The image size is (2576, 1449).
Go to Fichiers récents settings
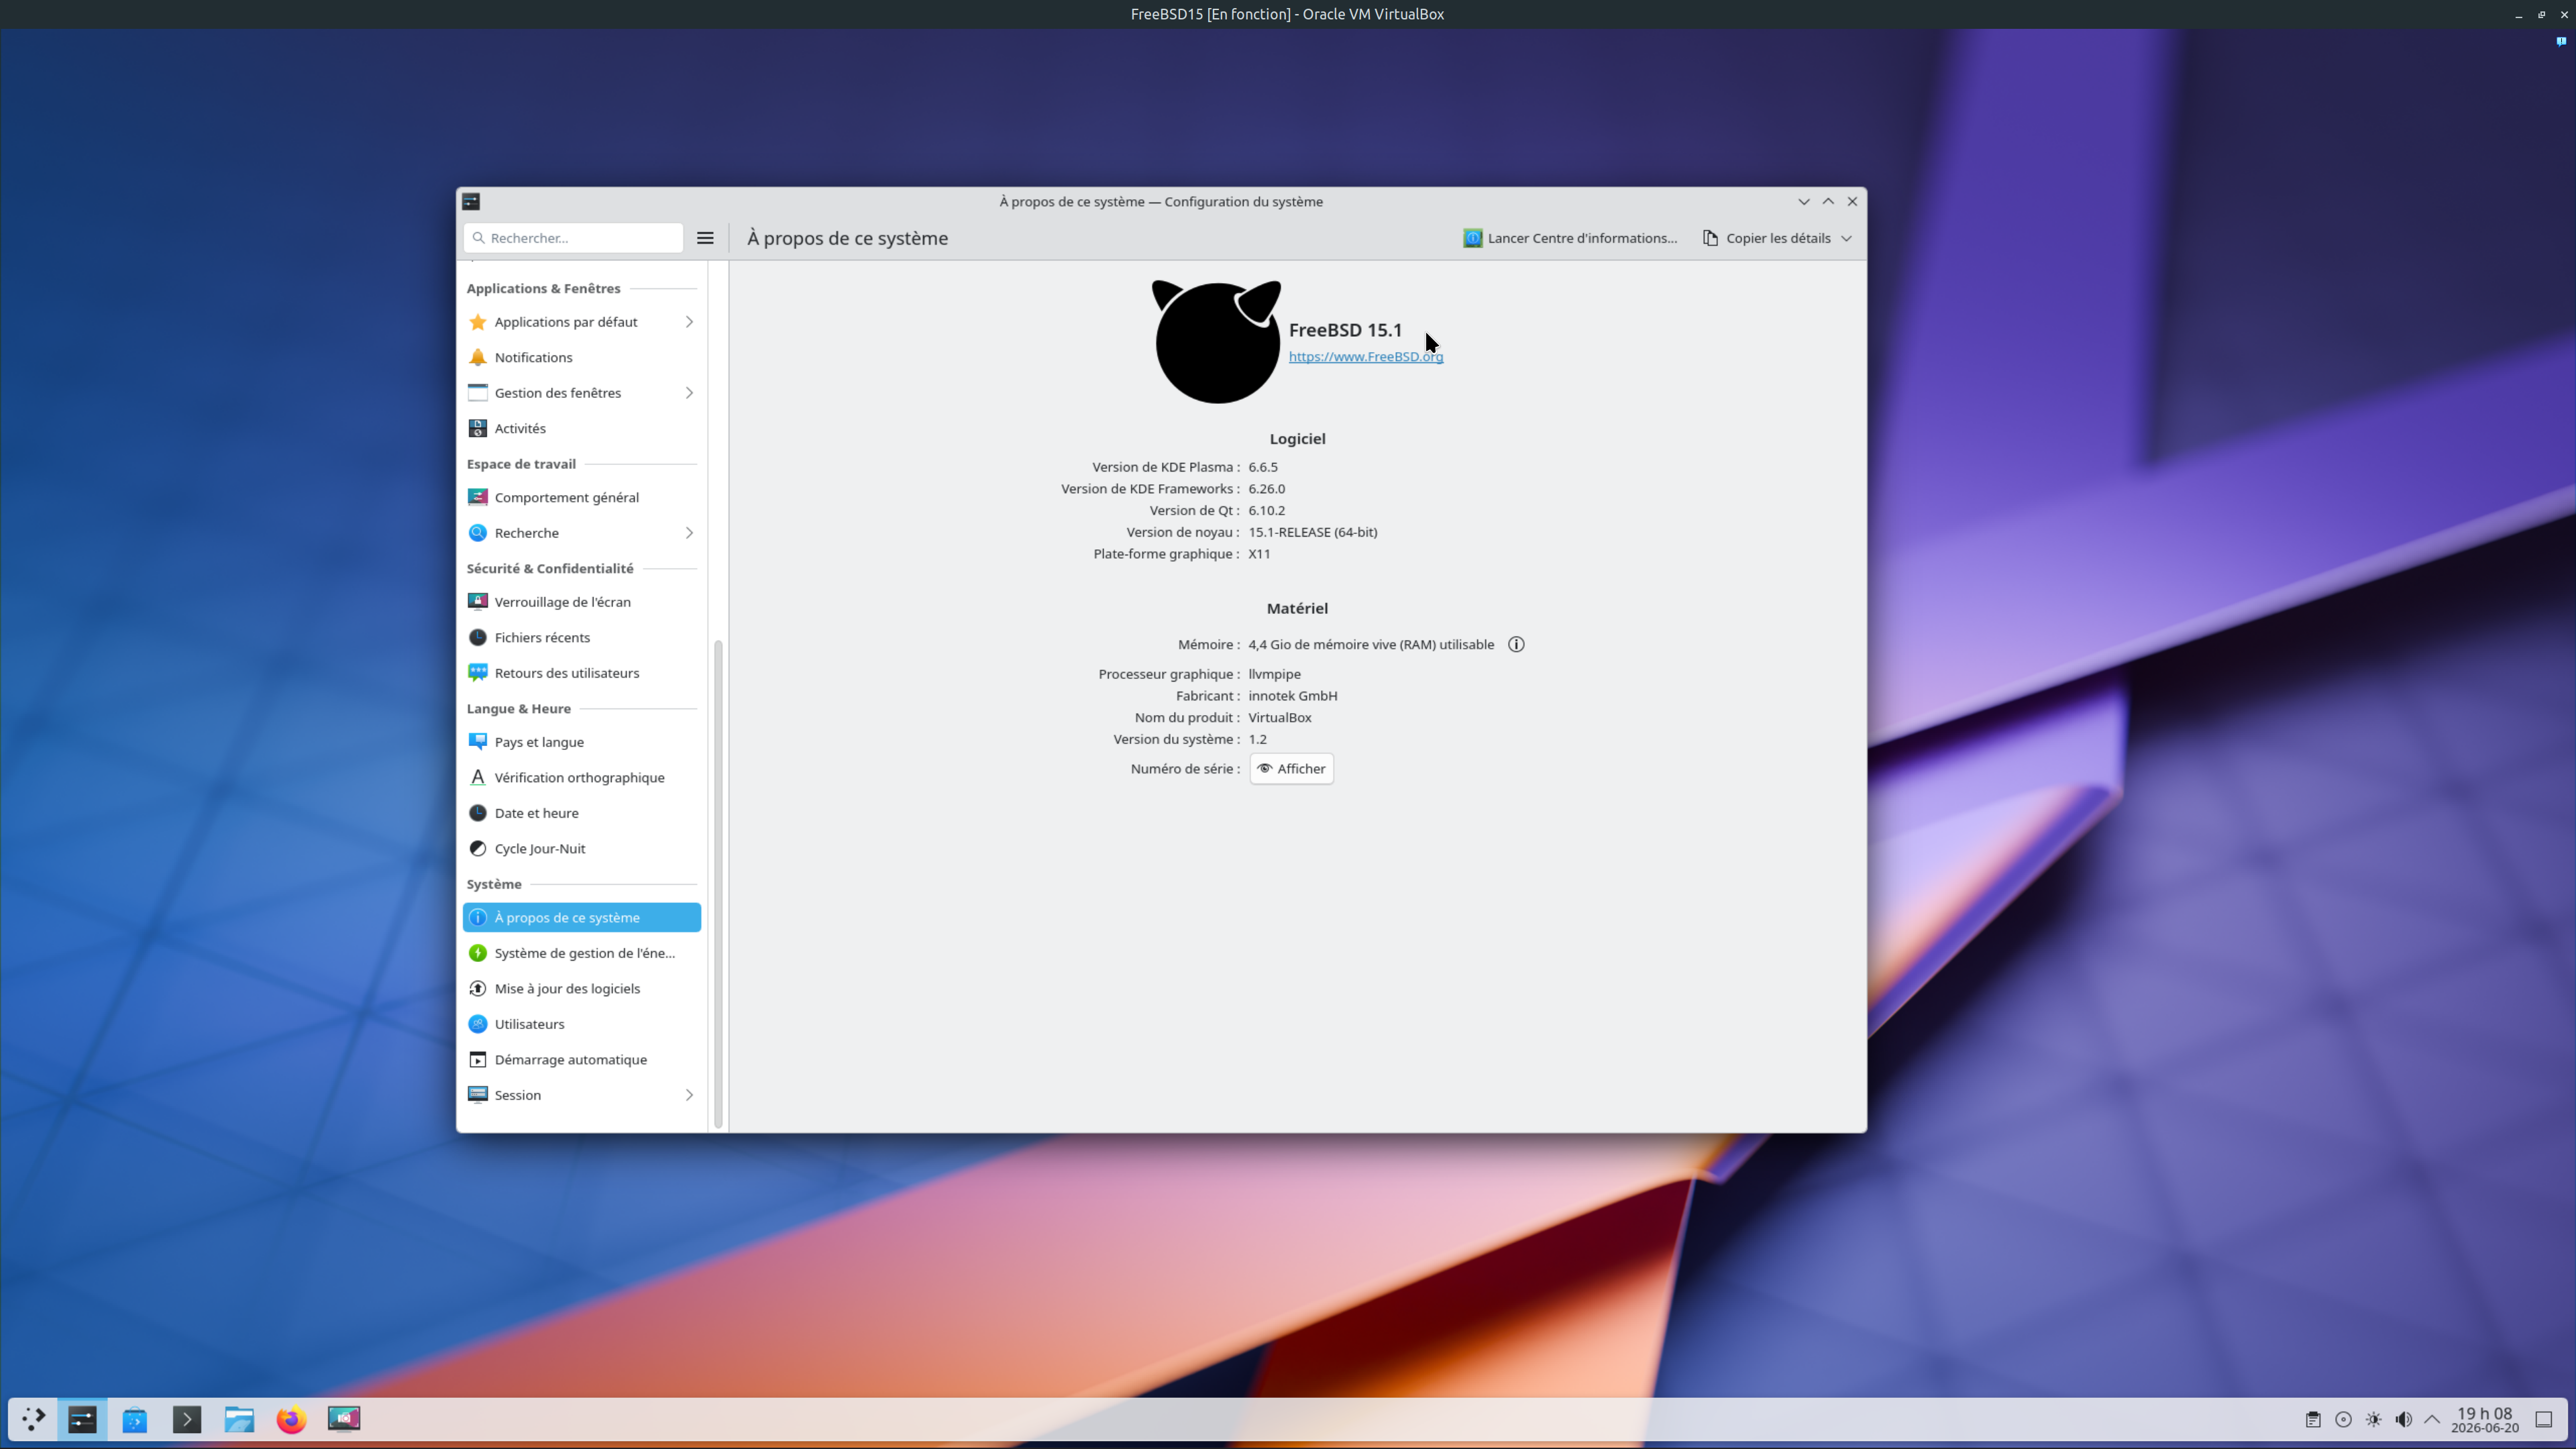[581, 637]
